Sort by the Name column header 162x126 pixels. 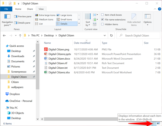coord(47,43)
